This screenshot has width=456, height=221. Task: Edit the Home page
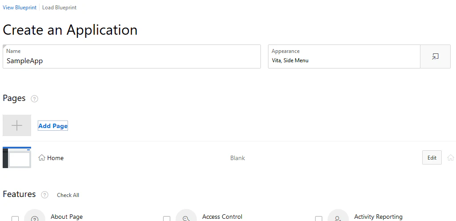432,157
